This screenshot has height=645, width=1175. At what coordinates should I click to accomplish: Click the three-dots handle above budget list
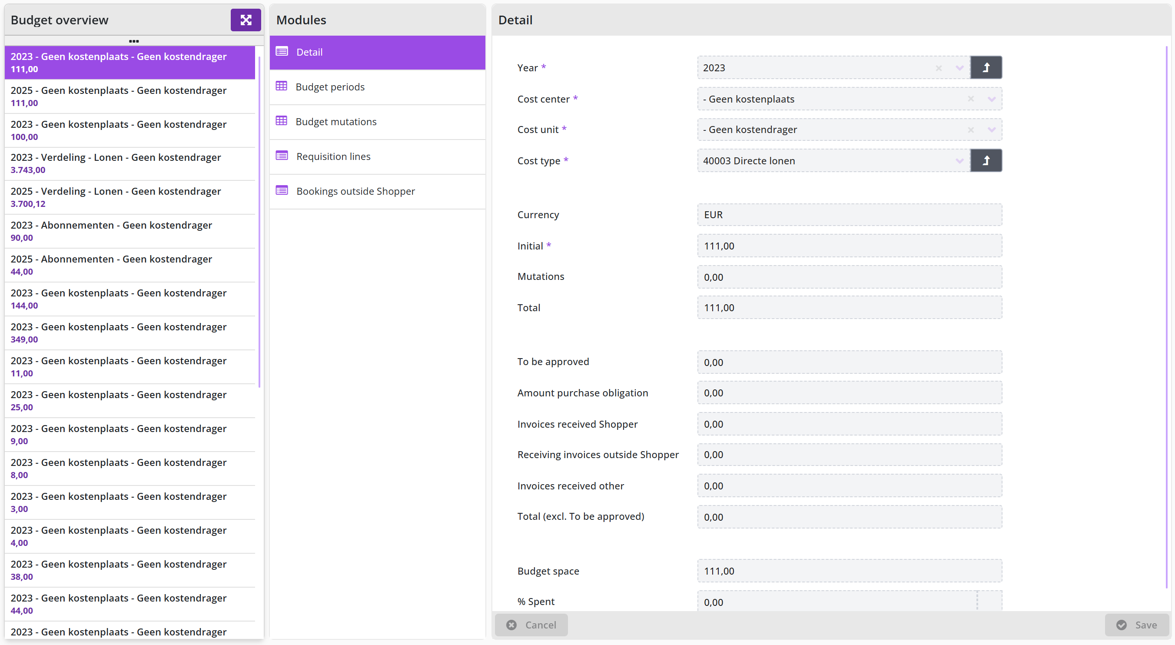pyautogui.click(x=134, y=41)
